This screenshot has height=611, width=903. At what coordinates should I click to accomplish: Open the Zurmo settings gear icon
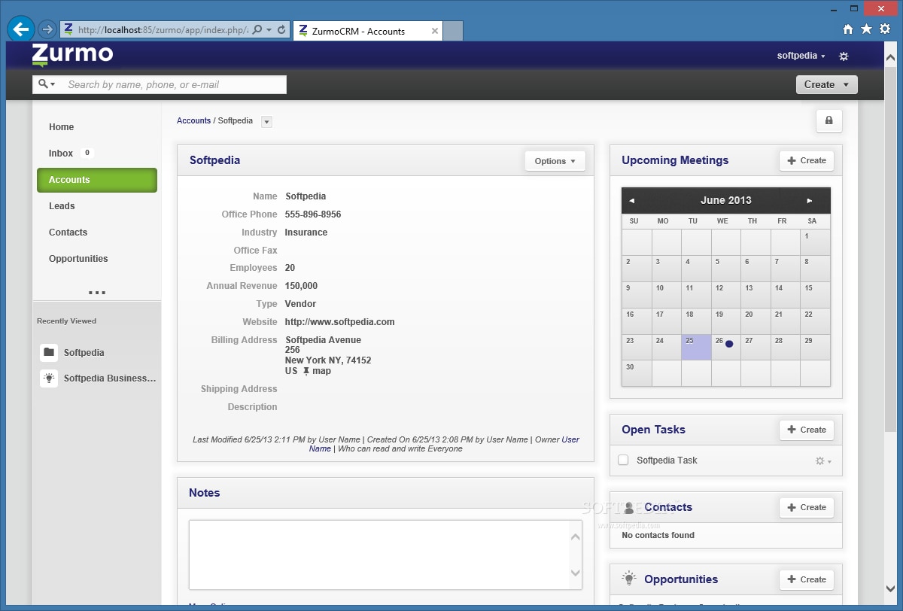(844, 56)
